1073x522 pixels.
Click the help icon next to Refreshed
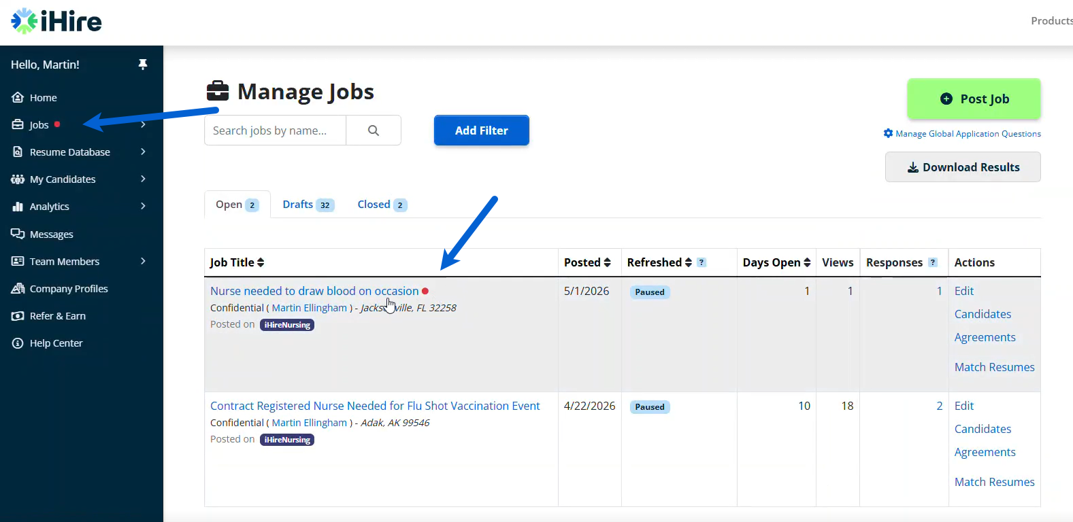[x=701, y=262]
